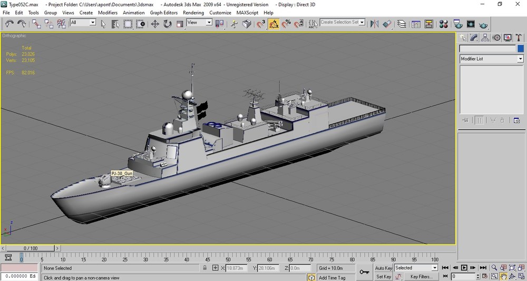Image resolution: width=527 pixels, height=281 pixels.
Task: Open the Modifiers menu
Action: click(108, 13)
